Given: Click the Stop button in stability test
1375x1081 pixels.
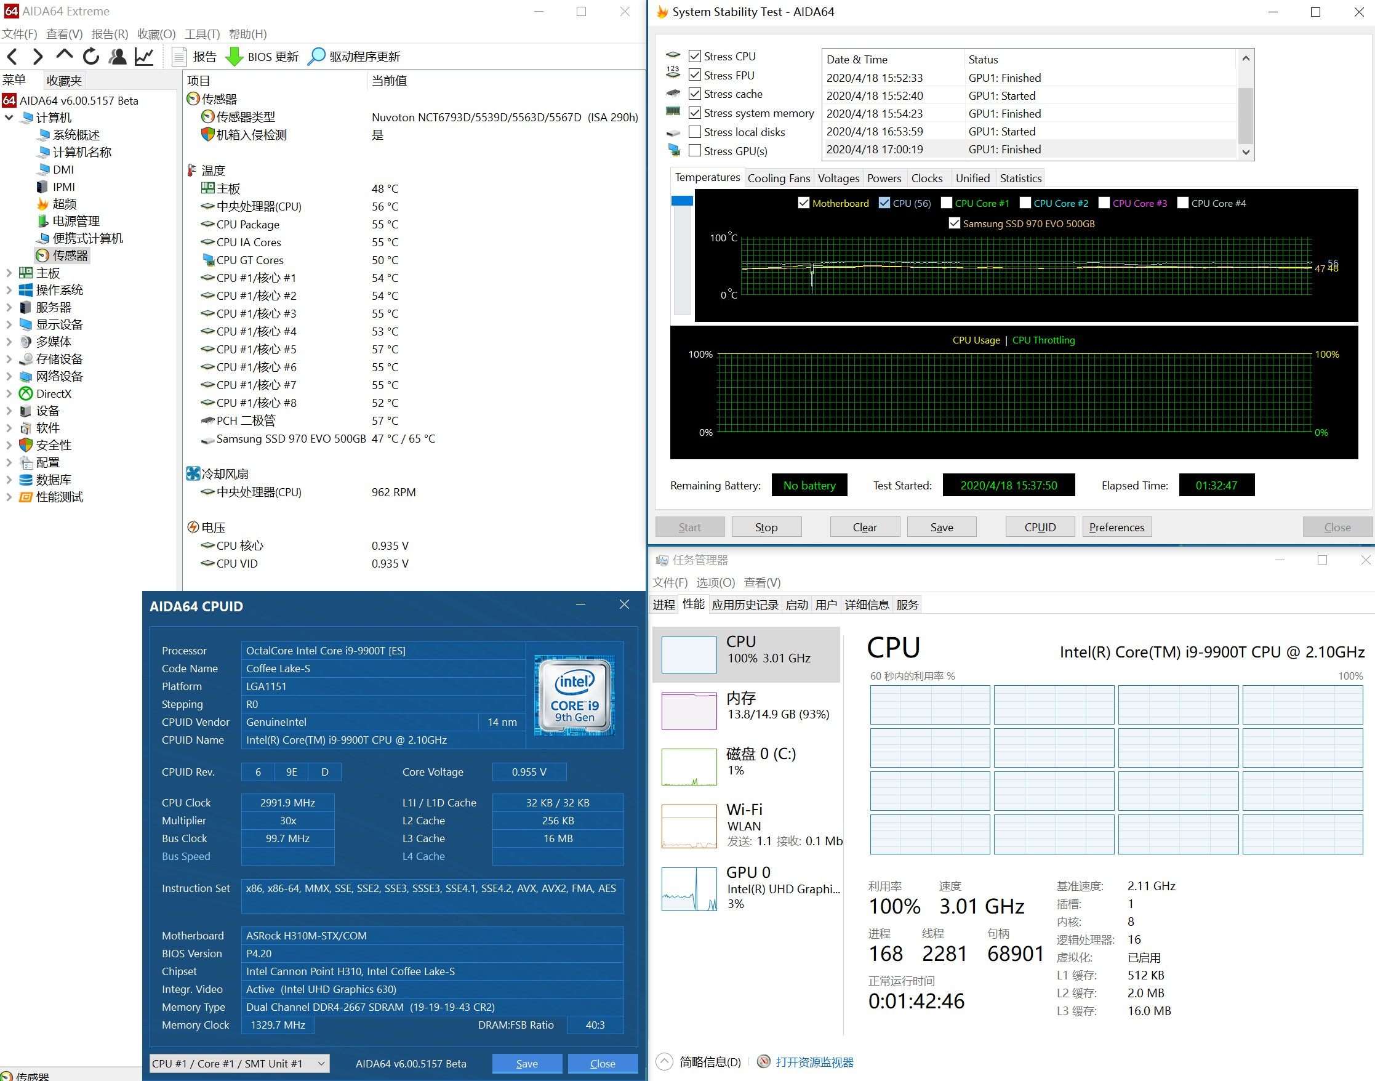Looking at the screenshot, I should [766, 526].
